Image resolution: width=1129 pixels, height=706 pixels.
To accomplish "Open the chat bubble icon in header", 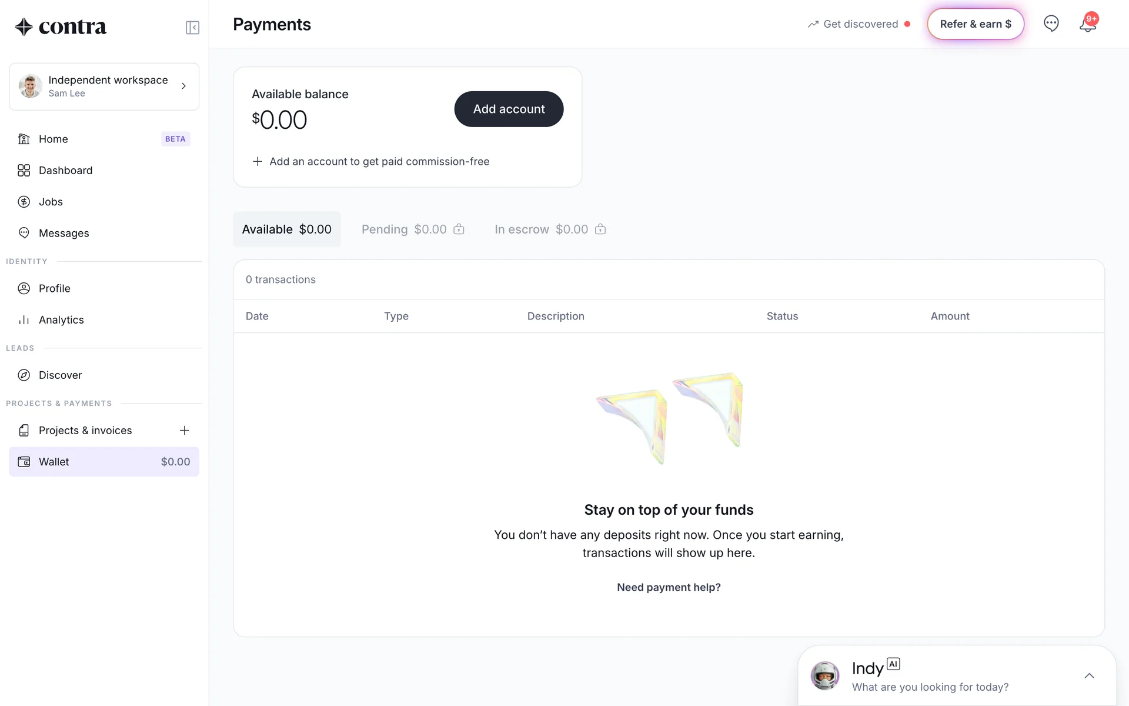I will pos(1051,24).
